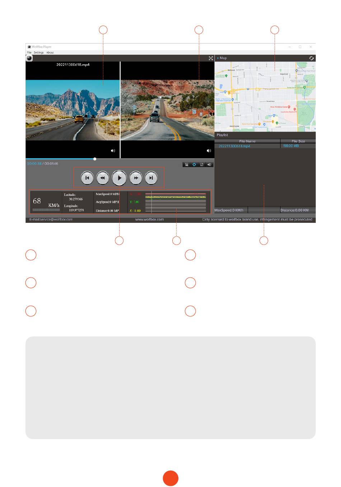
Task: Mute the front camera video speaker
Action: (113, 151)
